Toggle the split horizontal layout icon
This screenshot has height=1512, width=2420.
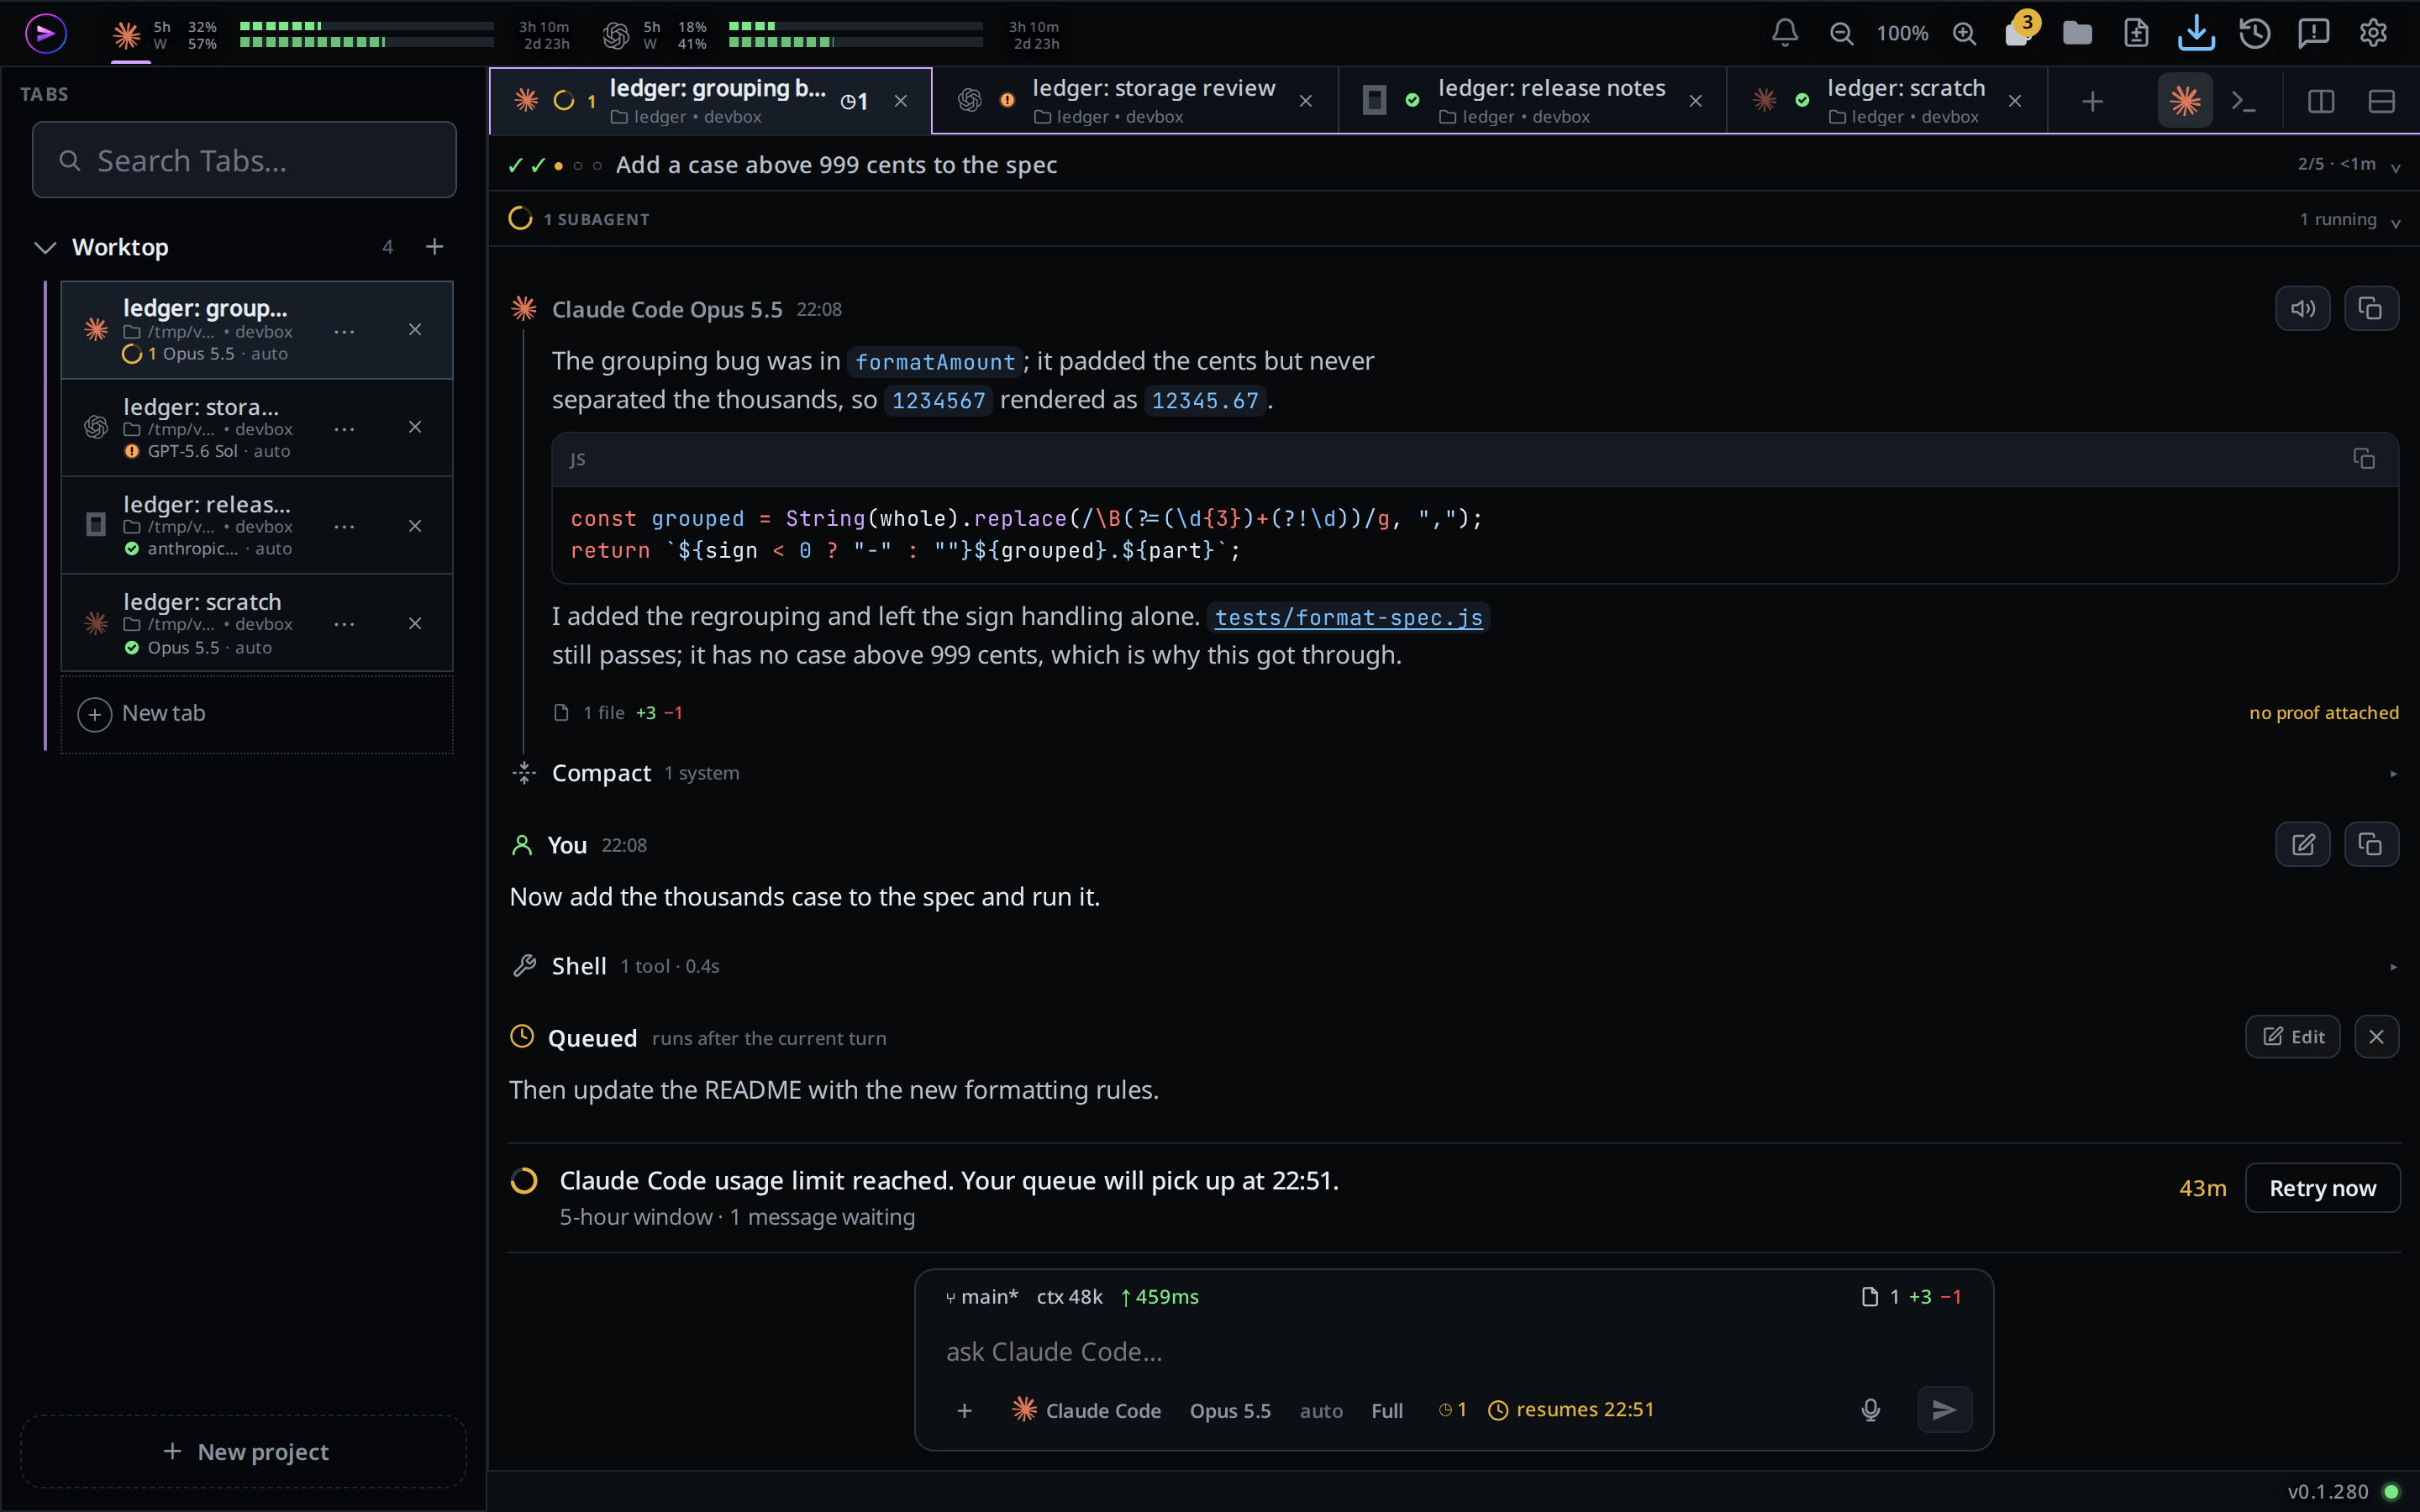[2381, 101]
